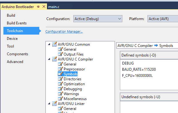178x113 pixels.
Task: Click the pin icon on Arduino Bootloader tab
Action: pyautogui.click(x=38, y=7)
